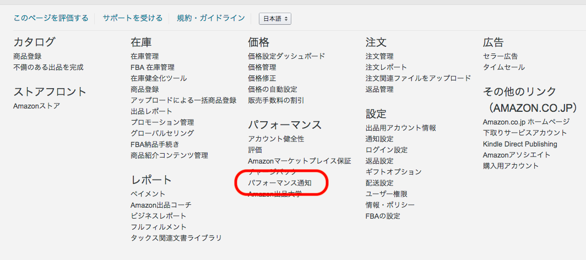Screen dimensions: 586x260
Task: Visit Kindle Direct Publishing link
Action: (x=520, y=144)
